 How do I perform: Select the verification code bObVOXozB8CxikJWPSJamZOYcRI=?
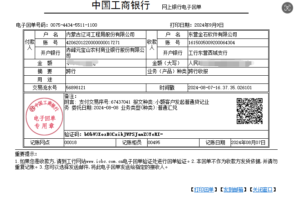coord(123,134)
